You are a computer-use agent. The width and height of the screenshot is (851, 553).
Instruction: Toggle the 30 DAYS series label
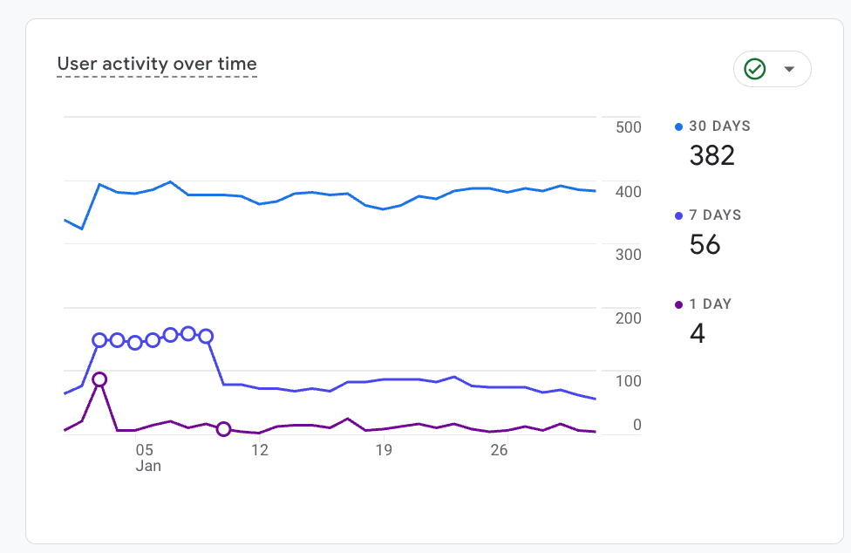(x=719, y=126)
